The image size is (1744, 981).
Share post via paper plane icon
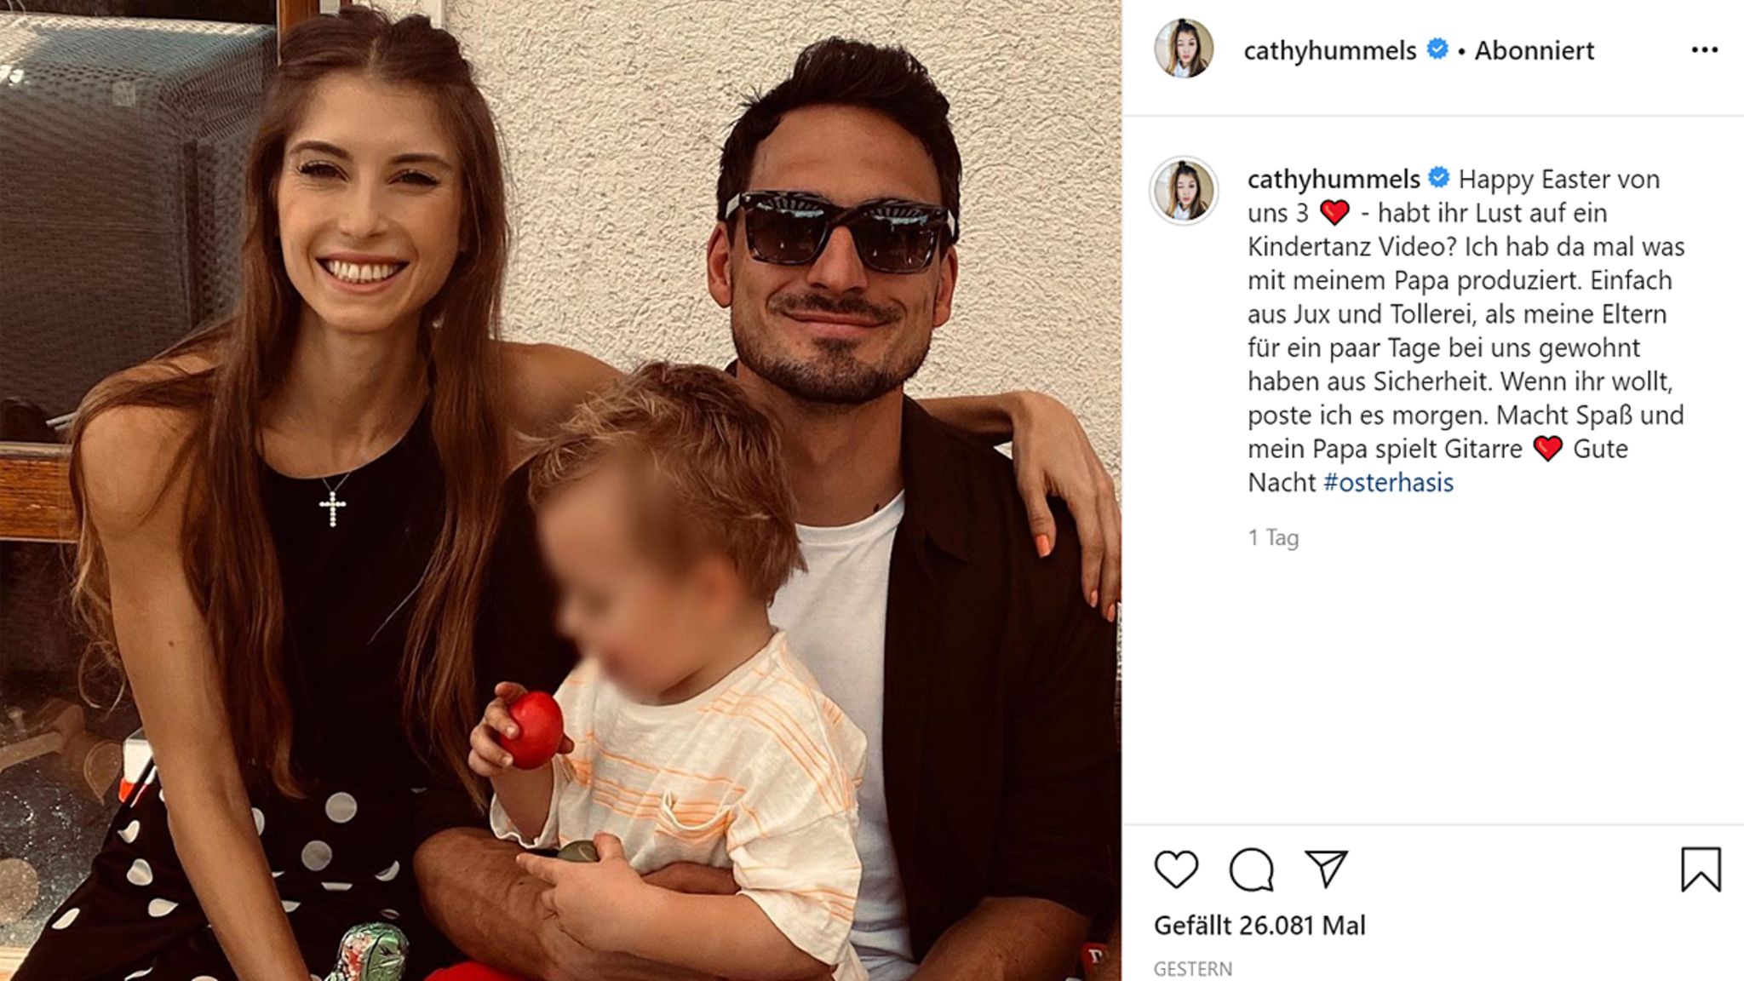(1327, 869)
